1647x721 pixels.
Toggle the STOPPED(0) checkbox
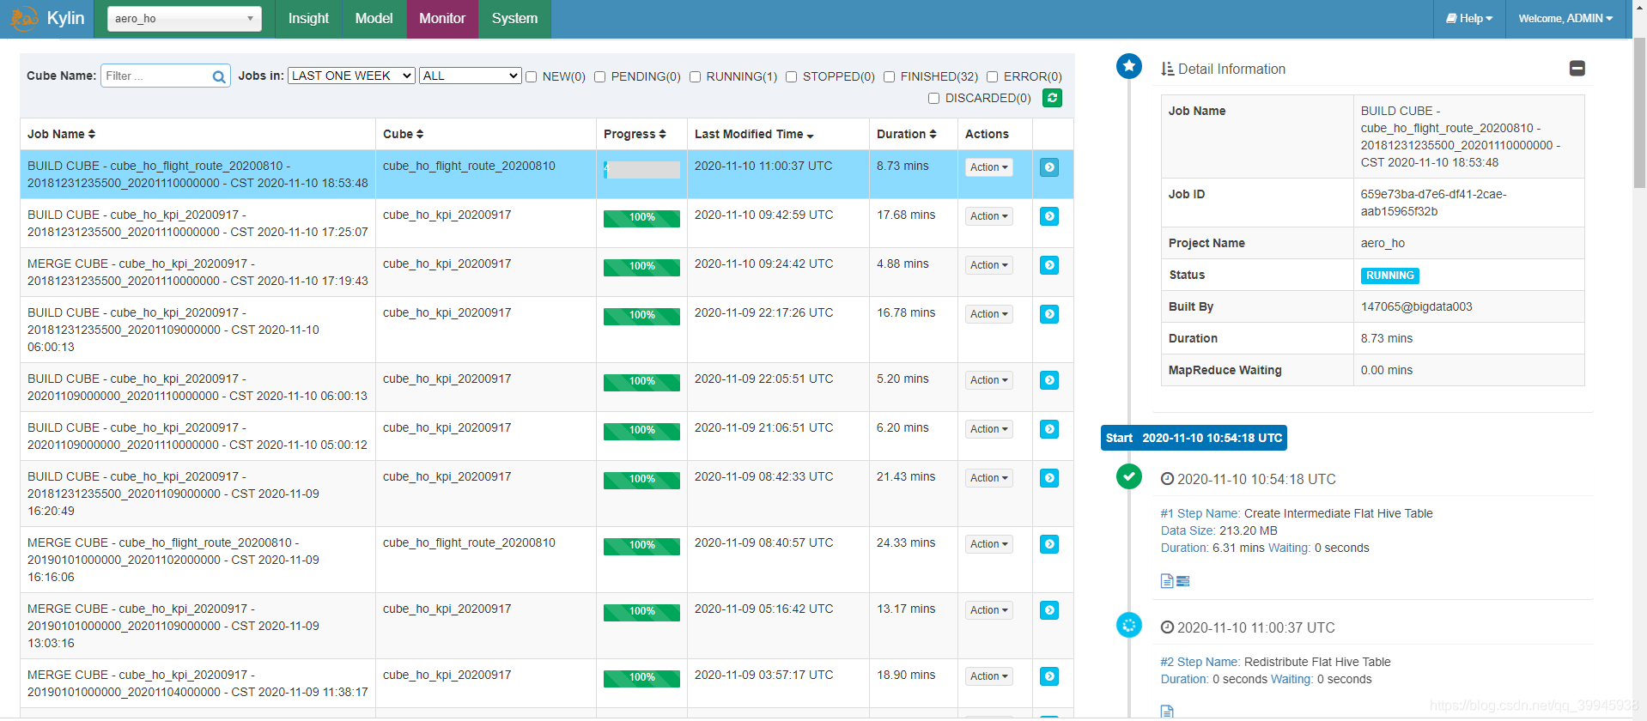click(792, 76)
